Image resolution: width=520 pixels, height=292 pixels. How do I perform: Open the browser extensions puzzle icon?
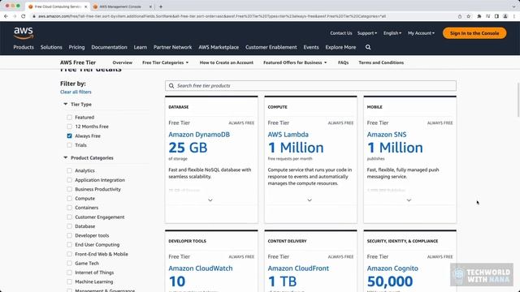(479, 16)
